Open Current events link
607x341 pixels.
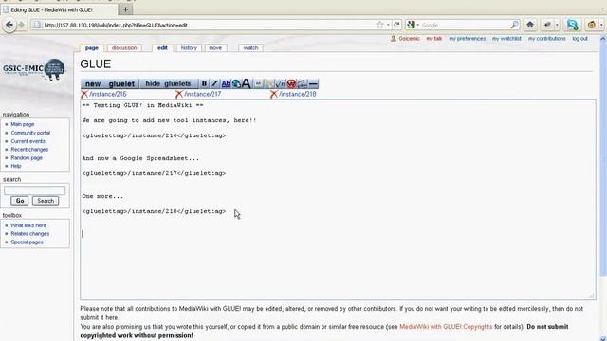(28, 141)
